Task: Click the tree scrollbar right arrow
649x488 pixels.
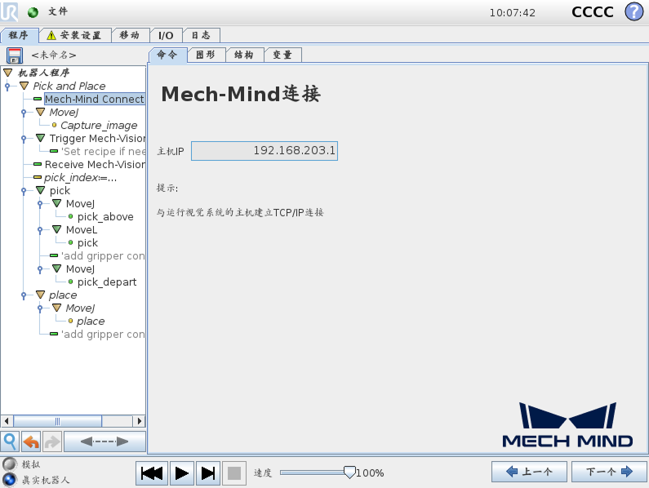Action: [x=139, y=421]
